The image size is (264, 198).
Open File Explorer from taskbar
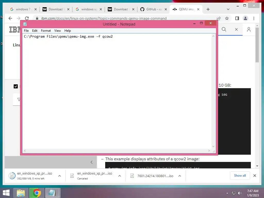point(21,193)
